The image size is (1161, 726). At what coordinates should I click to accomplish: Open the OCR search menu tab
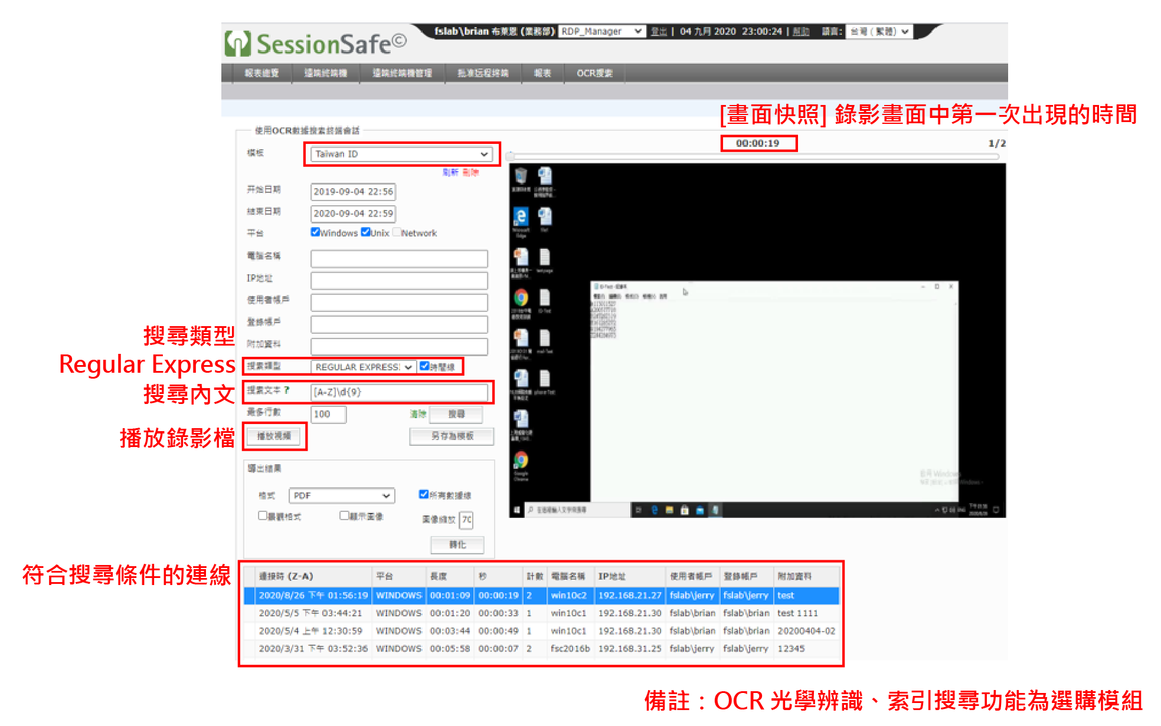(x=594, y=74)
